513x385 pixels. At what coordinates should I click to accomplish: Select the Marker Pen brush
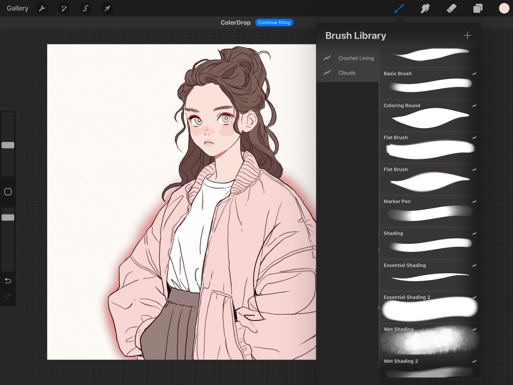tap(430, 211)
